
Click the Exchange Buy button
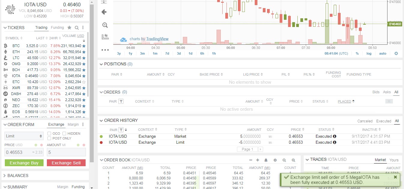pos(24,163)
